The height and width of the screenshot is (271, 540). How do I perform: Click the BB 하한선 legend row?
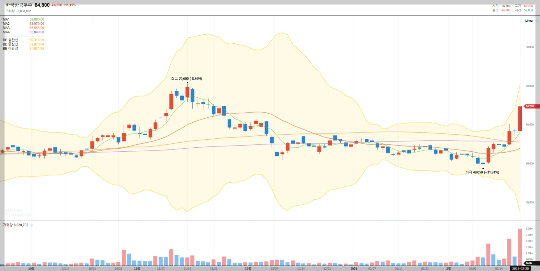coord(23,48)
